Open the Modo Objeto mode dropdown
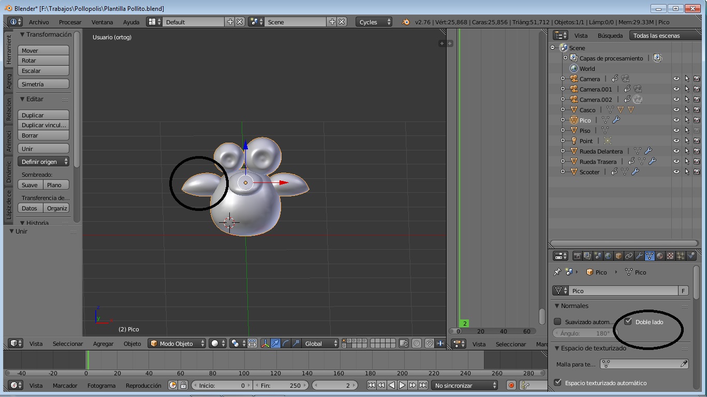This screenshot has height=397, width=707. [176, 343]
